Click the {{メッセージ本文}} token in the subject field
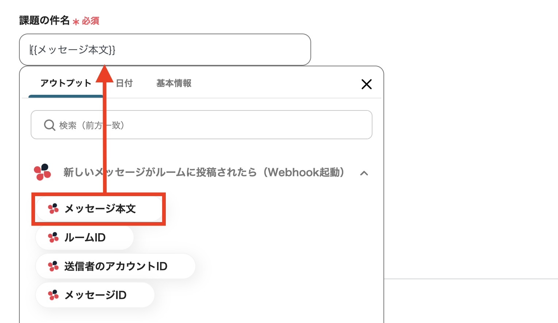Screen dimensions: 558x323 72,50
